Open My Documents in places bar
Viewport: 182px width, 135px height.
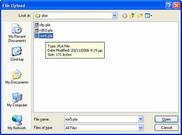tap(17, 77)
